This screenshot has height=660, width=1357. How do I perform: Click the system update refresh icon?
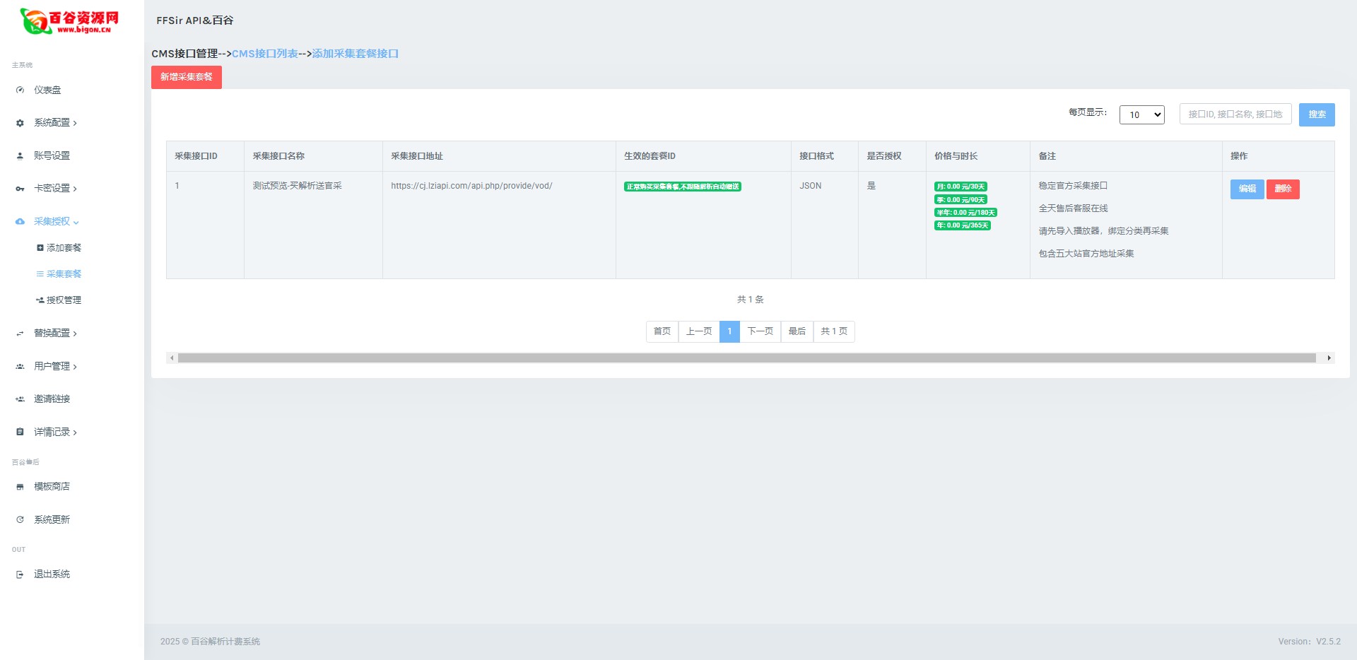[20, 520]
